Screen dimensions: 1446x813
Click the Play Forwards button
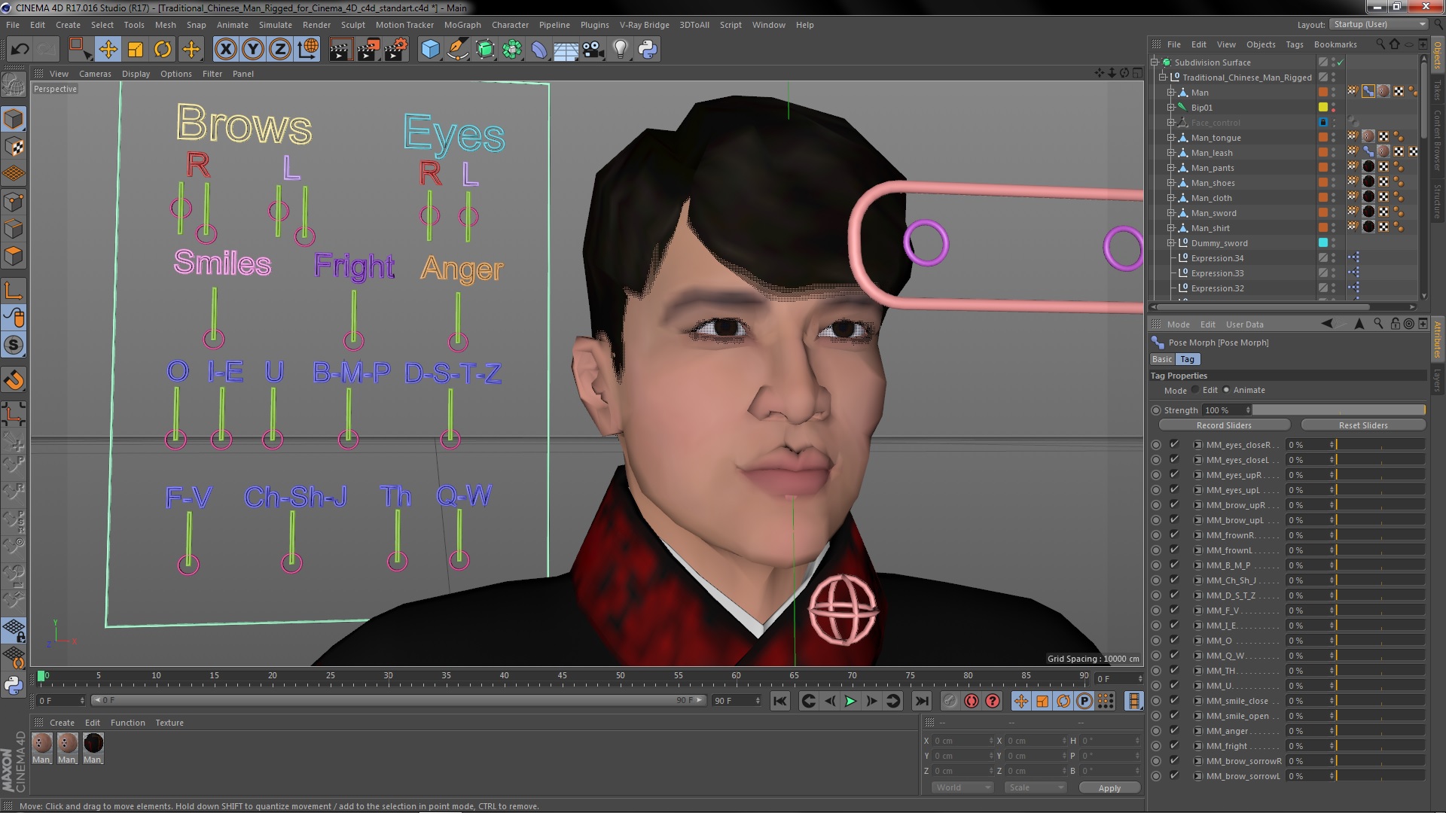pos(850,701)
